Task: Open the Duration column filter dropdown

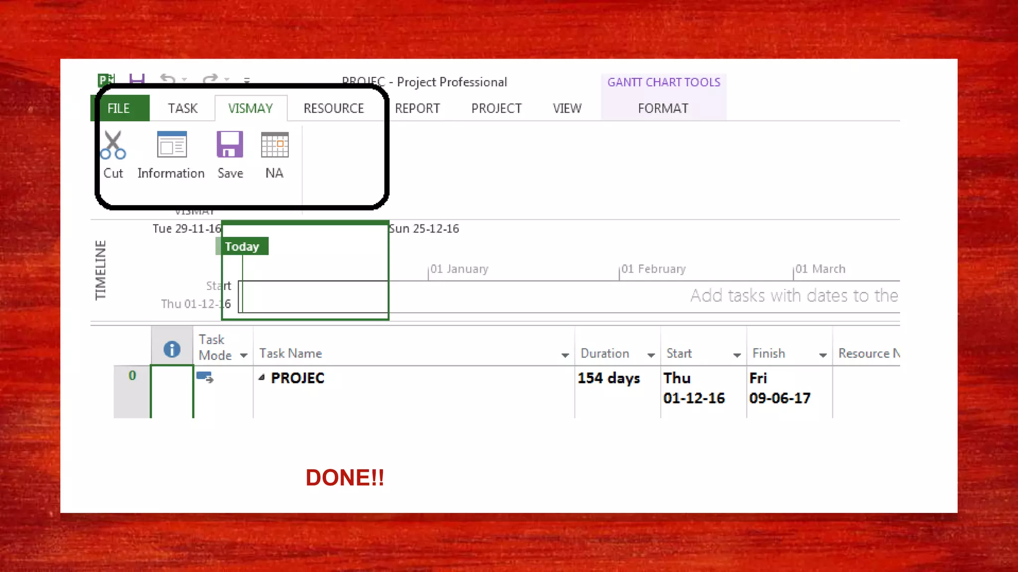Action: (x=651, y=355)
